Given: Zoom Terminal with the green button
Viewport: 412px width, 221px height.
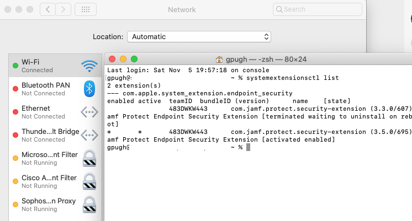Looking at the screenshot, I should click(134, 59).
